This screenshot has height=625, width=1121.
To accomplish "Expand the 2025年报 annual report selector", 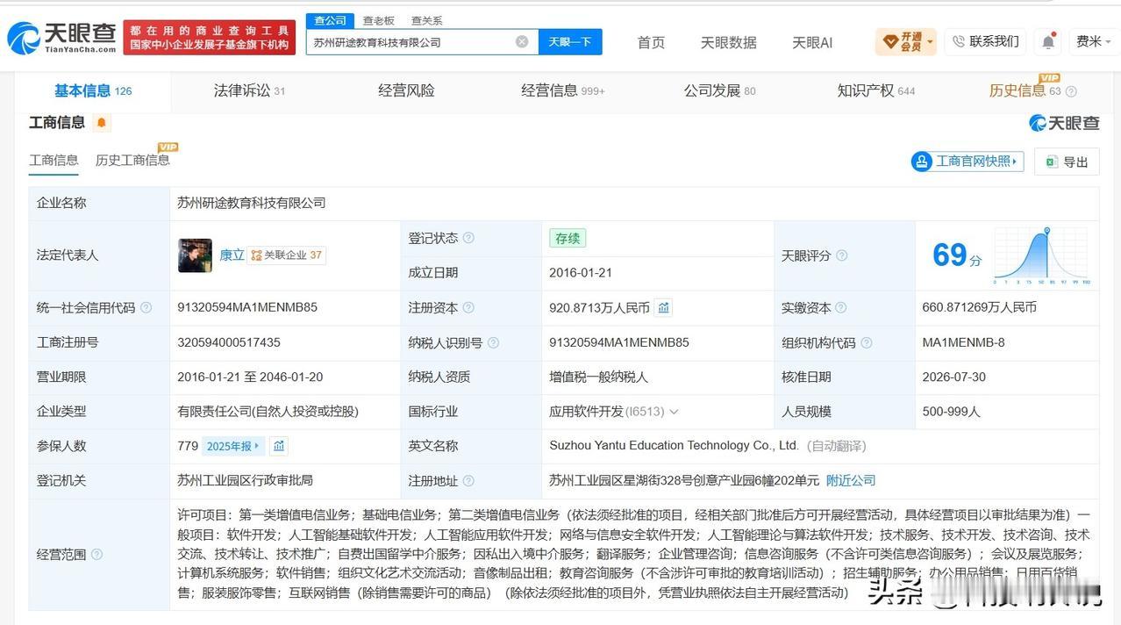I will click(x=233, y=446).
